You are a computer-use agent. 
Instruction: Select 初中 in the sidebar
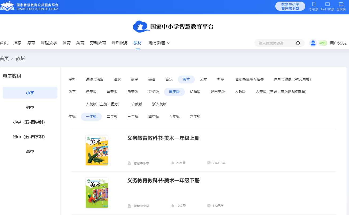coord(30,108)
